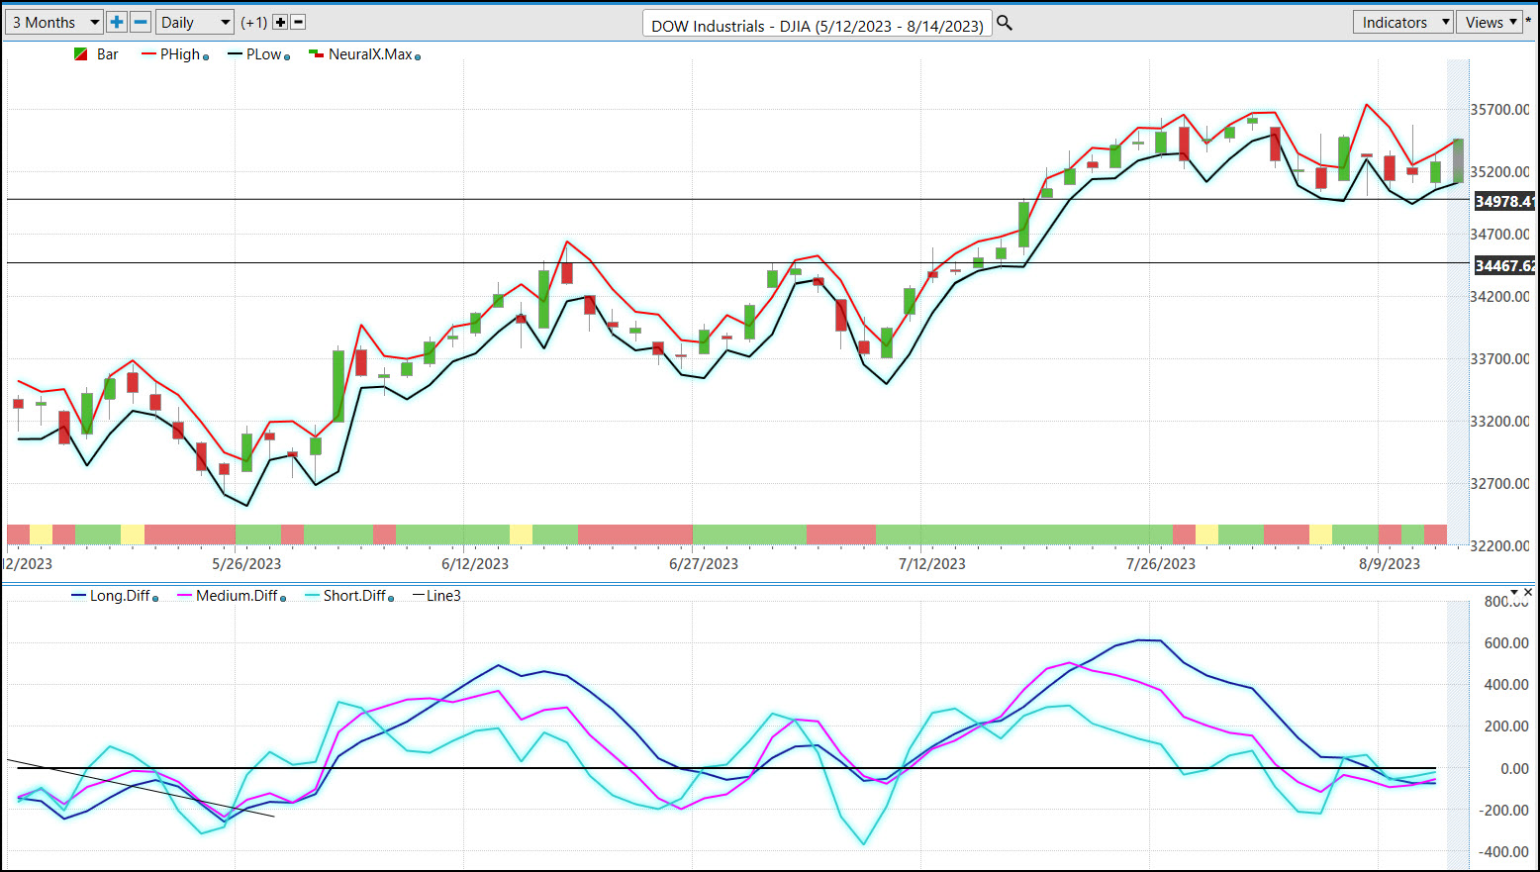This screenshot has width=1540, height=872.
Task: Click the magnifying glass search icon
Action: [x=1005, y=23]
